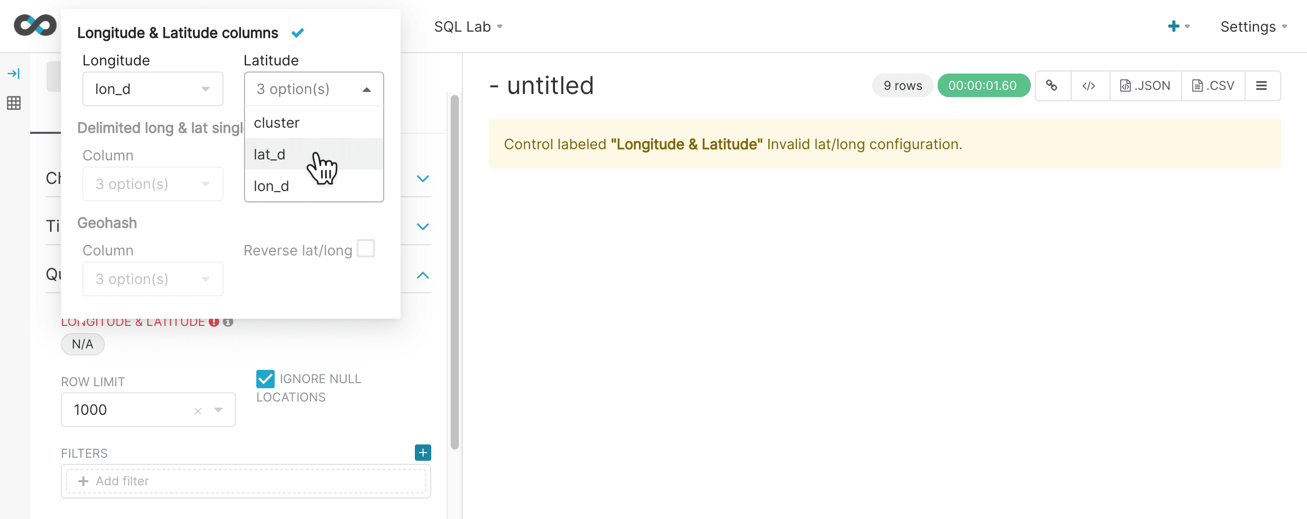1307x519 pixels.
Task: Choose lat_d from the Latitude options
Action: tap(314, 154)
